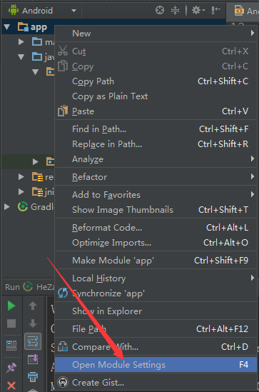This screenshot has width=259, height=392.
Task: Click the collapse all icon in project toolbar
Action: point(175,10)
